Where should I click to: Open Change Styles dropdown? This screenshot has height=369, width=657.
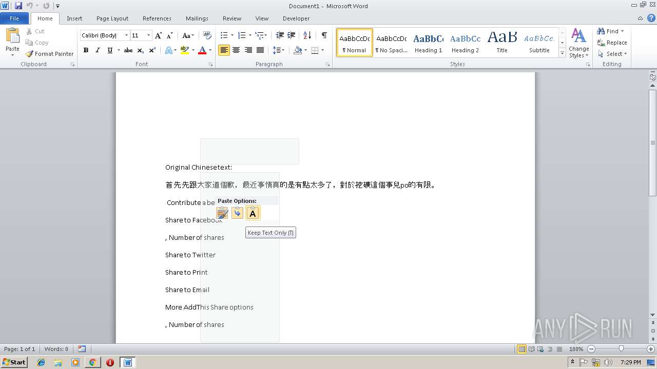tap(578, 43)
